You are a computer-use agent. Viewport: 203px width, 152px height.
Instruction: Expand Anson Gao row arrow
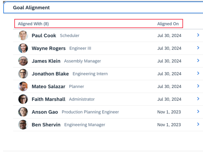(198, 111)
